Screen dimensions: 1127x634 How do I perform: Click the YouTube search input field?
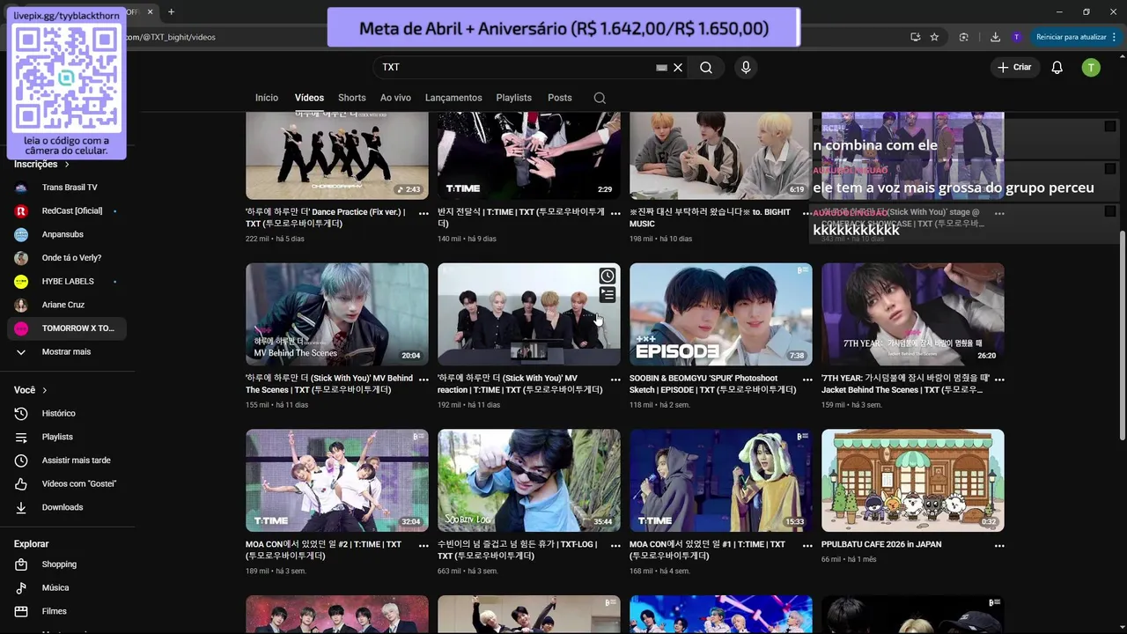(x=515, y=68)
